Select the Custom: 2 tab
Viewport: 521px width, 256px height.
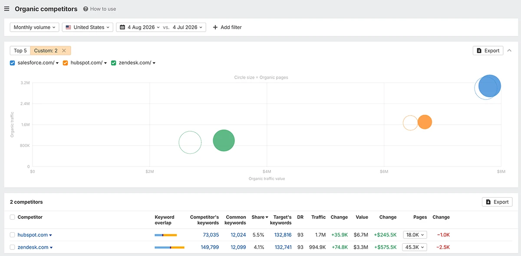coord(46,50)
